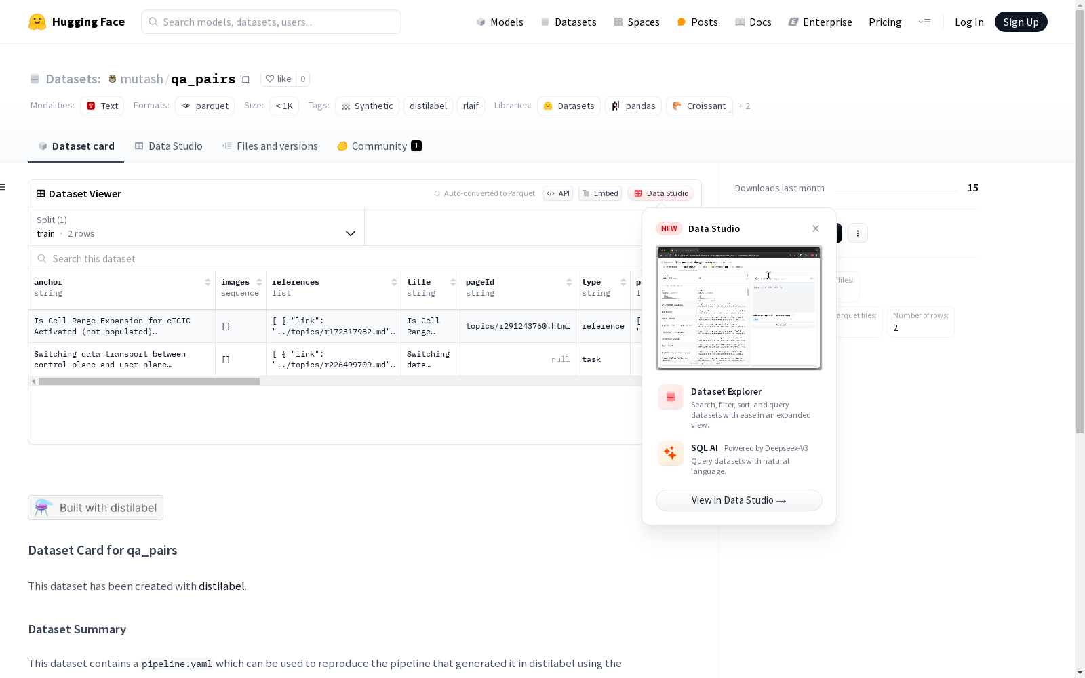The height and width of the screenshot is (678, 1085).
Task: Sort by the anchor column
Action: [208, 282]
